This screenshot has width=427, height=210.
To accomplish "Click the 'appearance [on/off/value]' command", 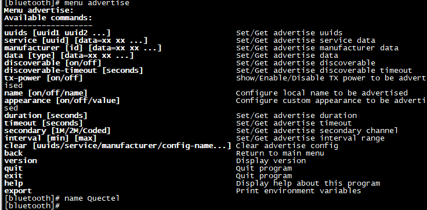I will point(62,101).
